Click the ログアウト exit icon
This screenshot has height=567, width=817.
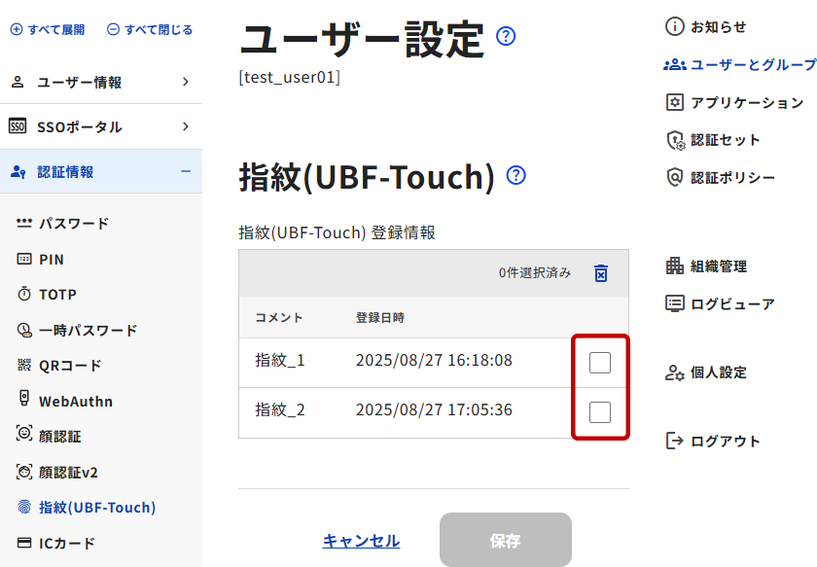(x=675, y=441)
